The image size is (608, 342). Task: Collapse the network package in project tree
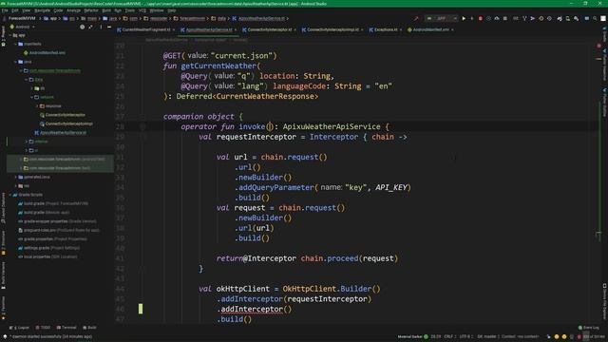coord(31,97)
